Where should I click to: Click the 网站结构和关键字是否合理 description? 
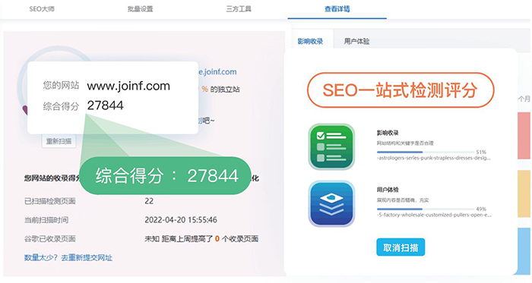click(405, 143)
